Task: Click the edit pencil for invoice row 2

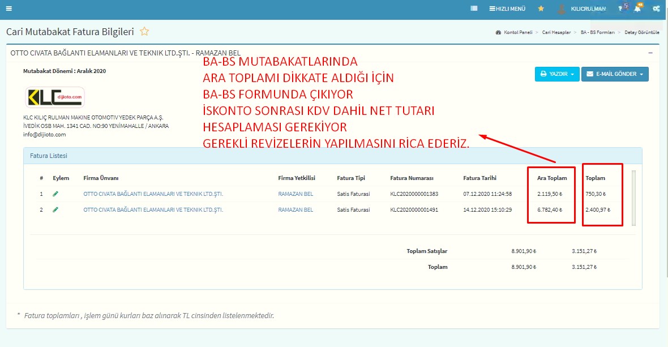Action: (55, 210)
